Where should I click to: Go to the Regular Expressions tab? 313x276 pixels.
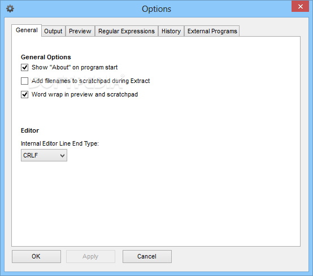127,31
